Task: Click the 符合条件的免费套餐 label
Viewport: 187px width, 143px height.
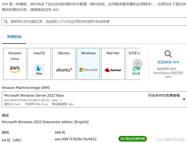Action: click(164, 95)
